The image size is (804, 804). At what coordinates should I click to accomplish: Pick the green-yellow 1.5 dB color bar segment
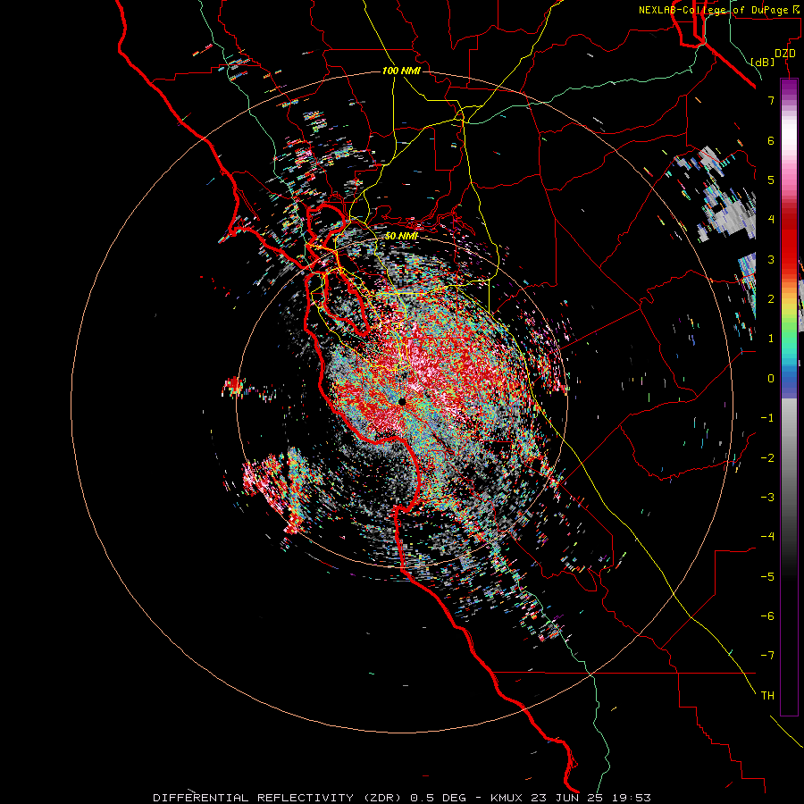(789, 319)
